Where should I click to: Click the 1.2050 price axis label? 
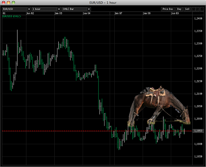tap(198, 106)
